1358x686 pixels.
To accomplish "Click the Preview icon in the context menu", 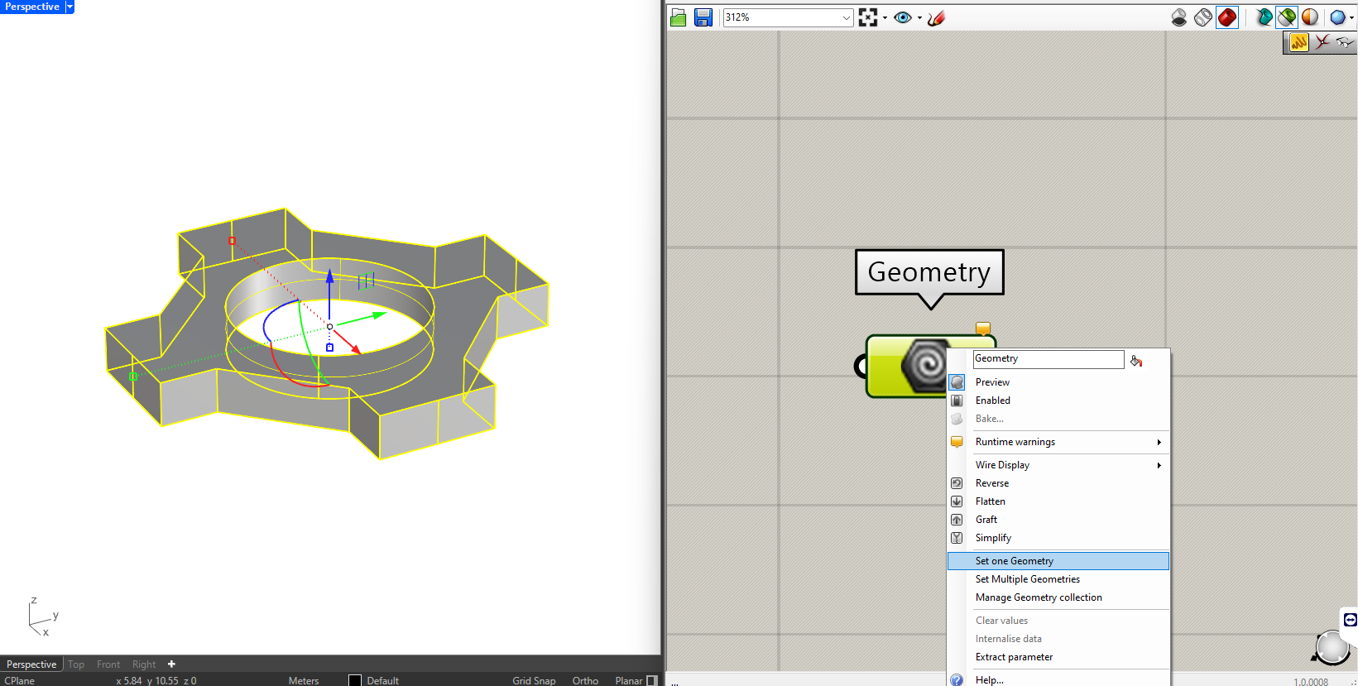I will [x=957, y=382].
